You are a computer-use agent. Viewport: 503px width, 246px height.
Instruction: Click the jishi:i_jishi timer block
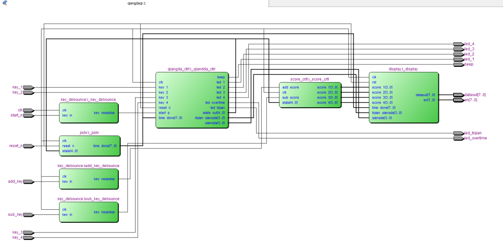point(89,146)
